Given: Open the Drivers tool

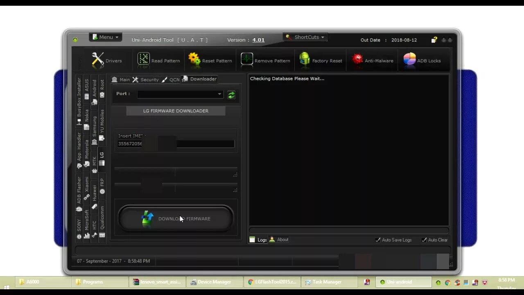Looking at the screenshot, I should (x=106, y=60).
